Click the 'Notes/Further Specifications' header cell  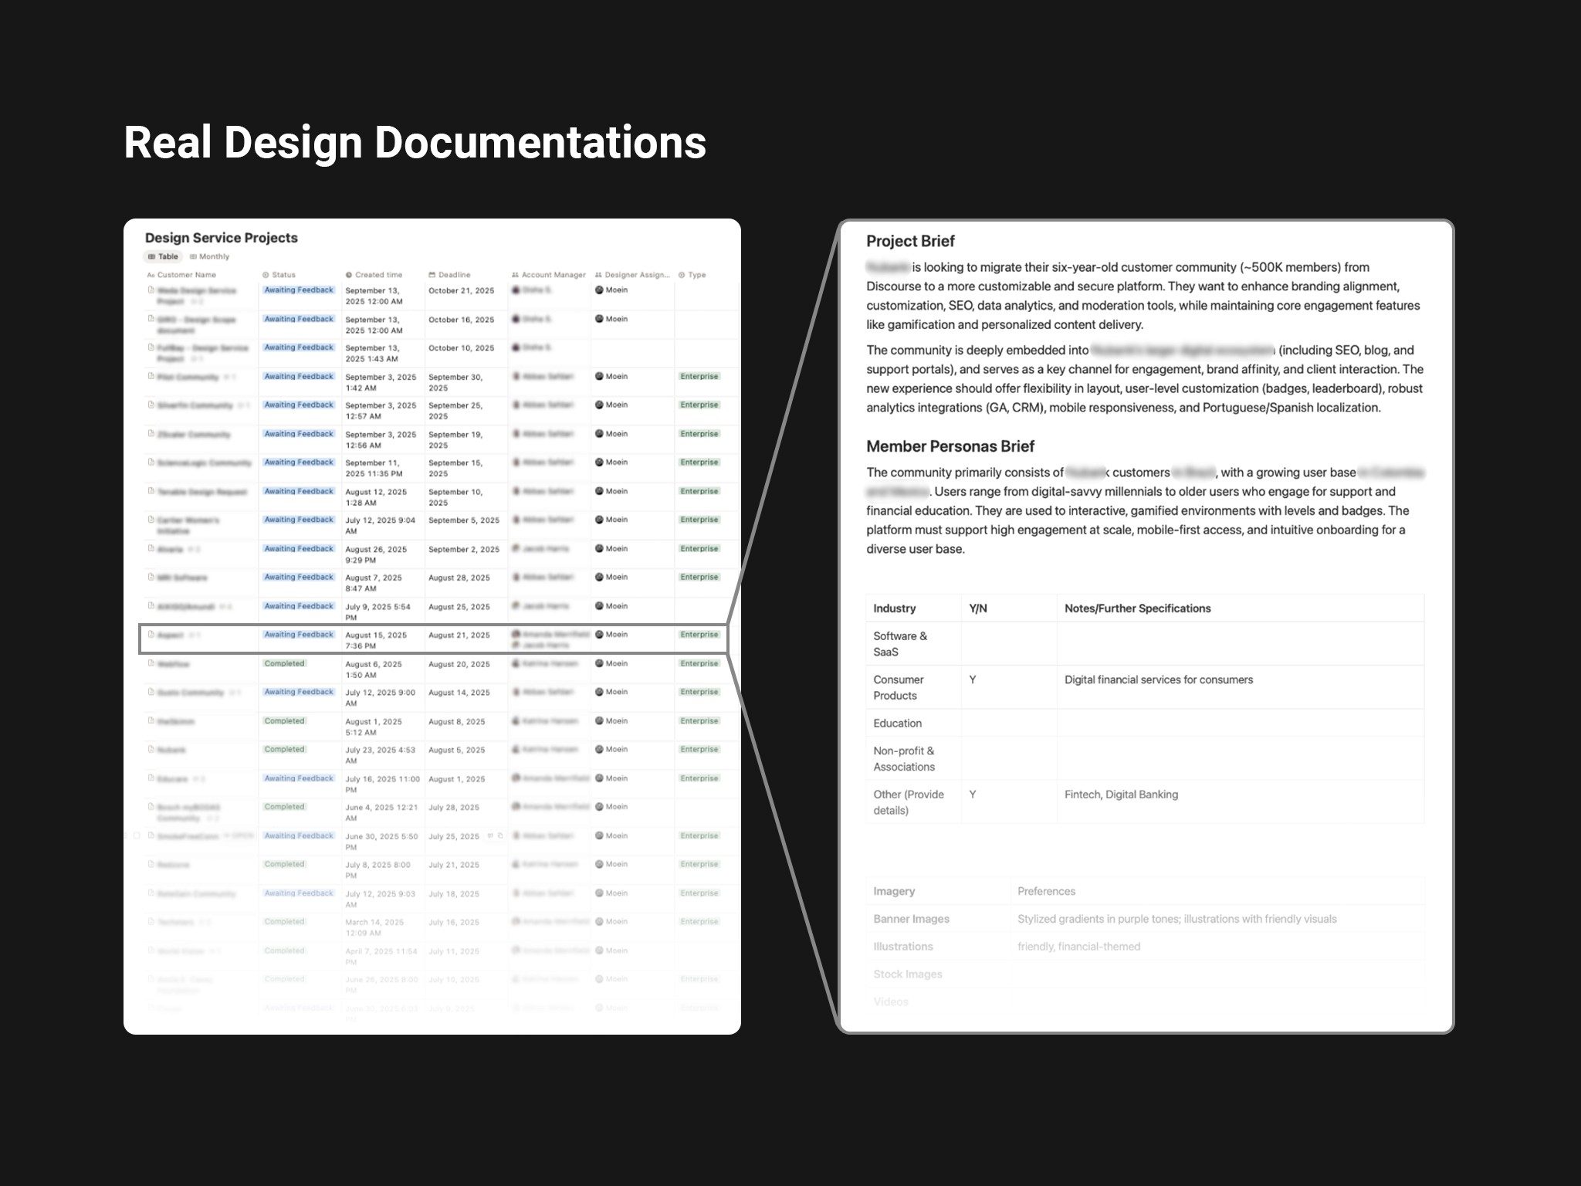[1241, 608]
